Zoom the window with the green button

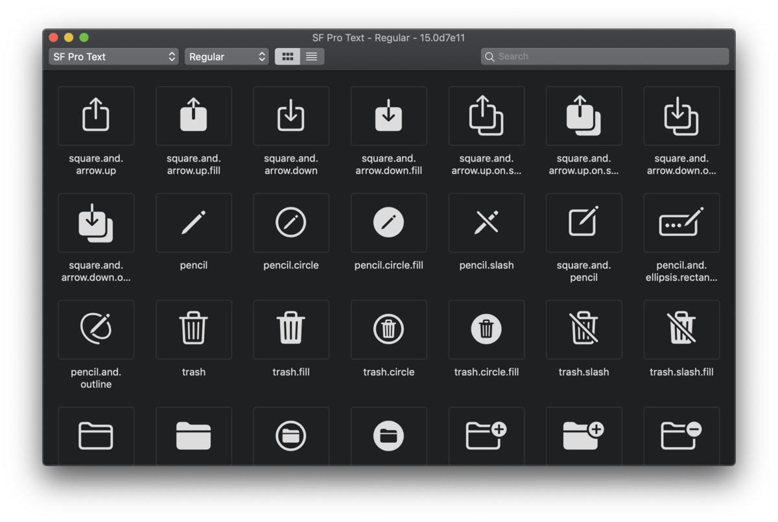click(x=84, y=38)
